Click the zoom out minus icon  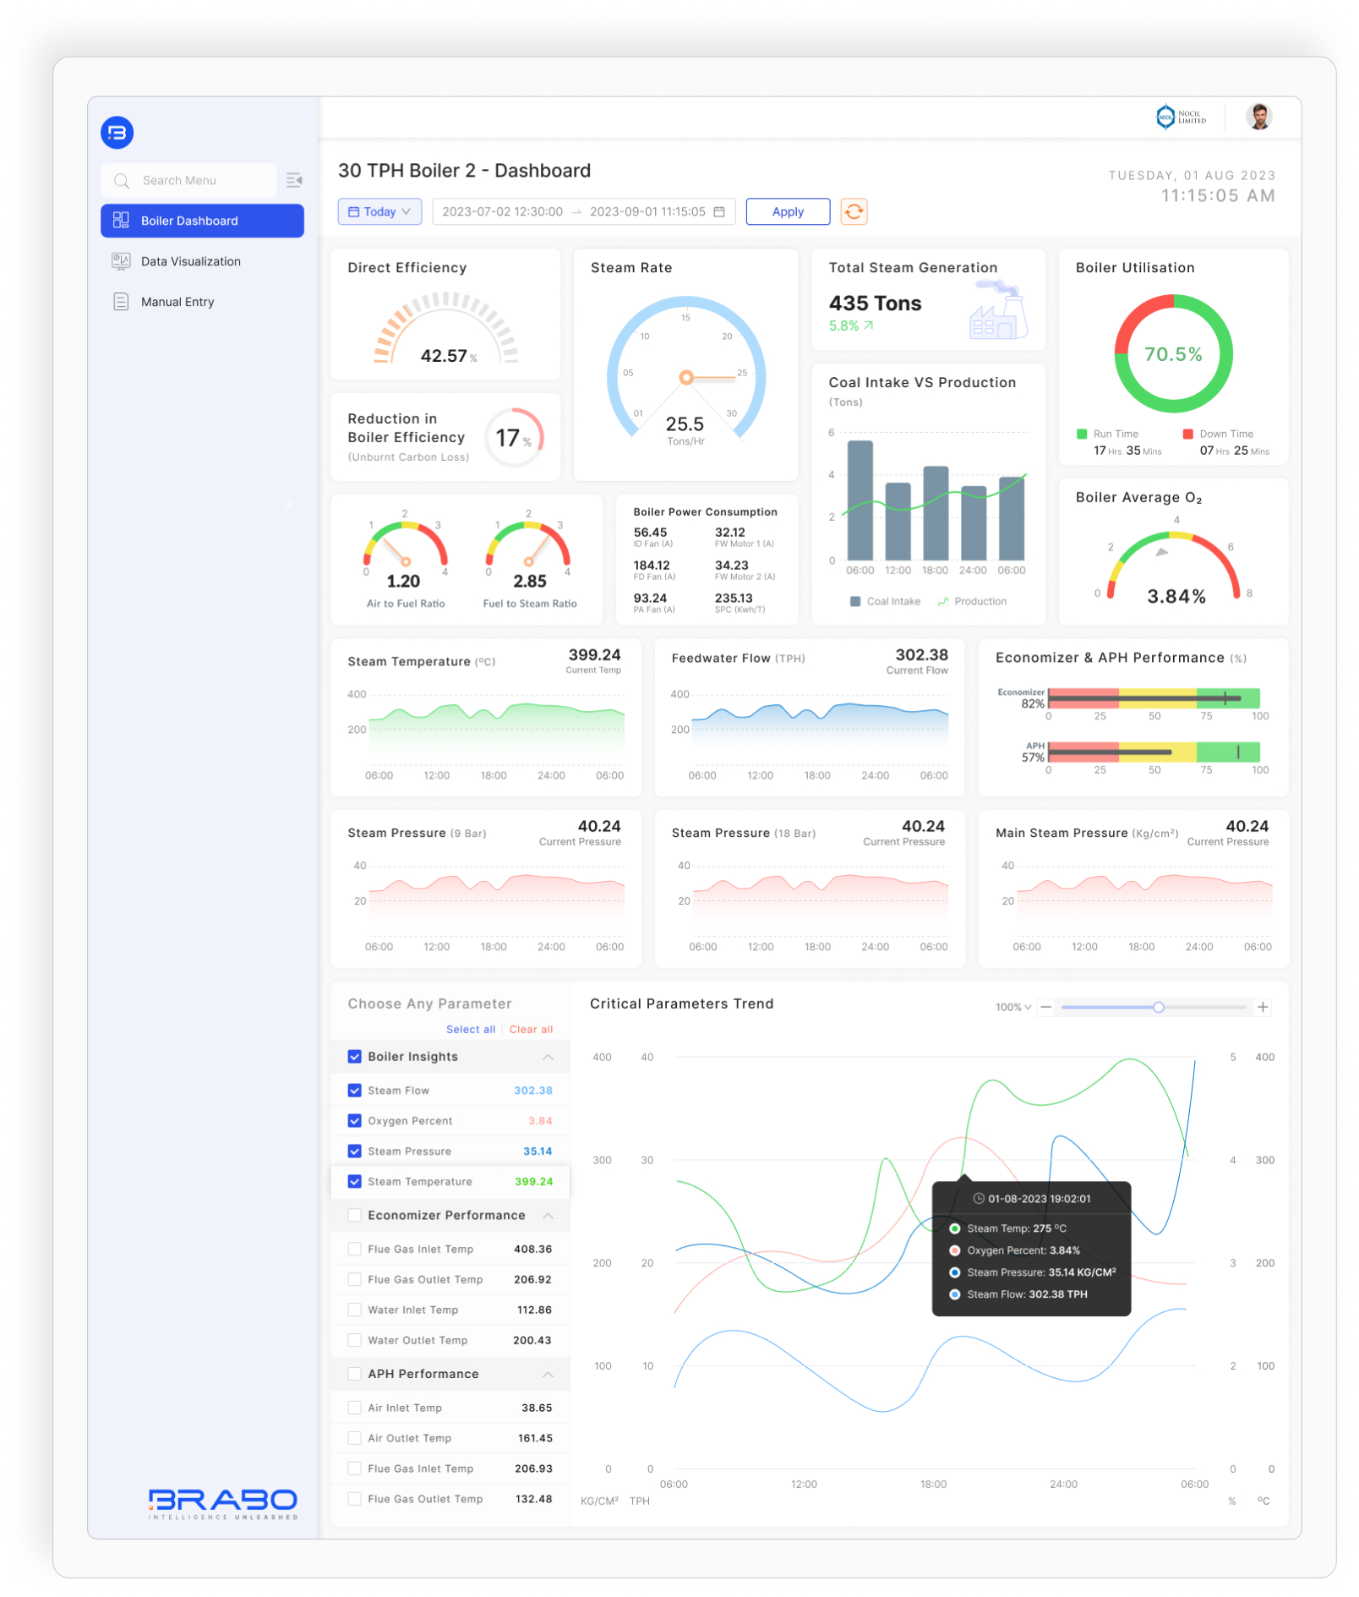[1046, 1007]
